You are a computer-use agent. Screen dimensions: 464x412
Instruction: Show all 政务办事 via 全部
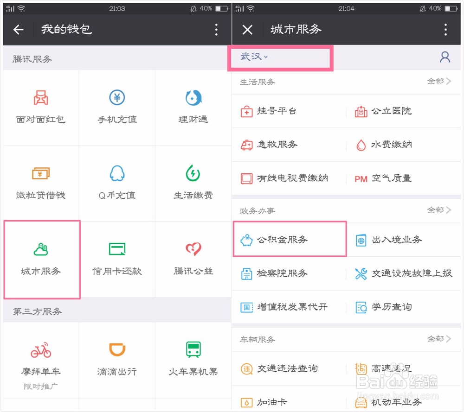coord(439,210)
